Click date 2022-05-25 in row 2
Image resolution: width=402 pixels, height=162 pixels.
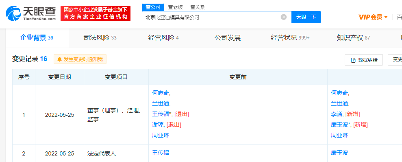click(59, 154)
